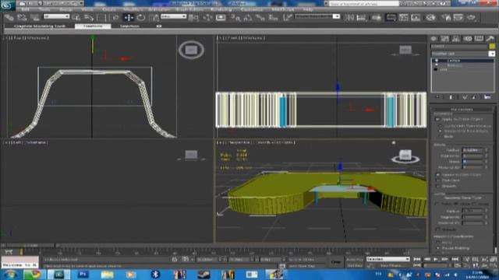
Task: Select the Graphite Modeling Tools tab
Action: 40,26
